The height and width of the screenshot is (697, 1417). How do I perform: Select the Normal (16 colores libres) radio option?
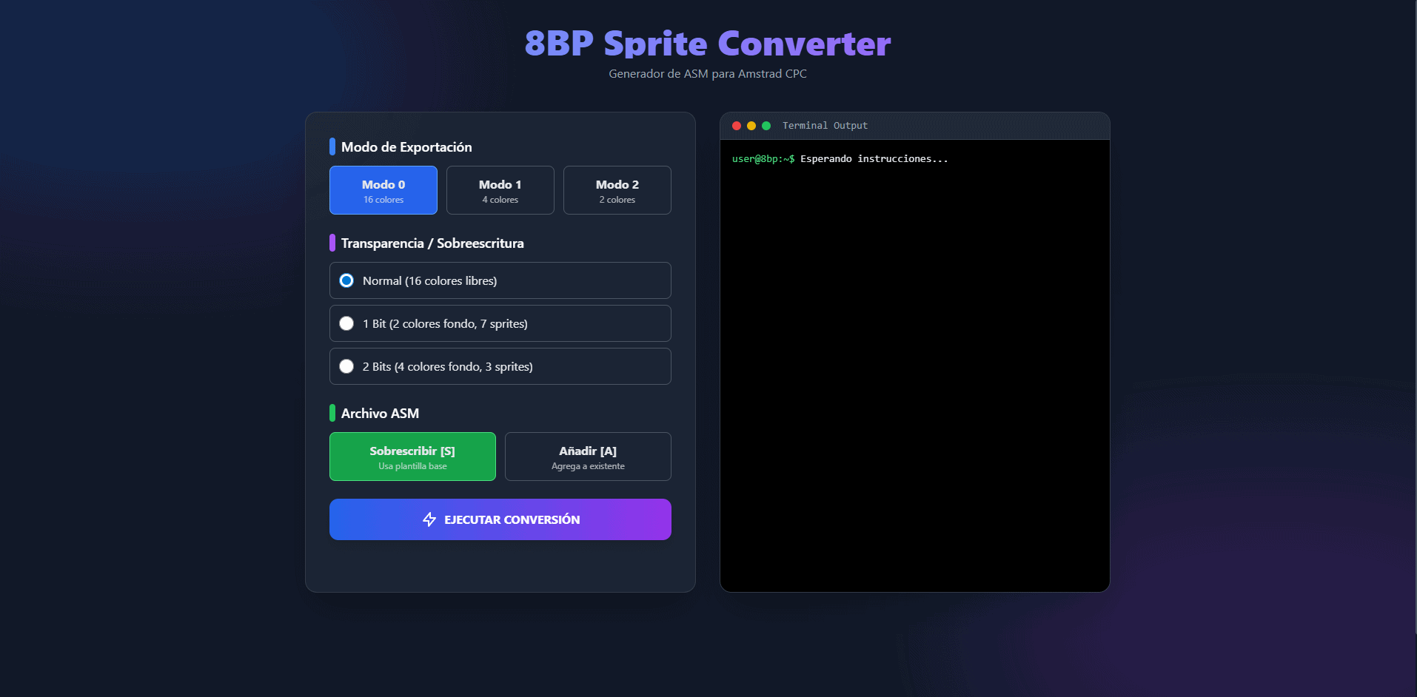[500, 280]
